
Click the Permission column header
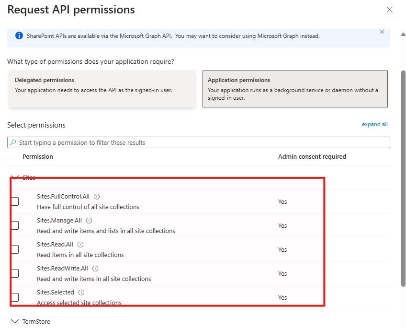click(38, 157)
